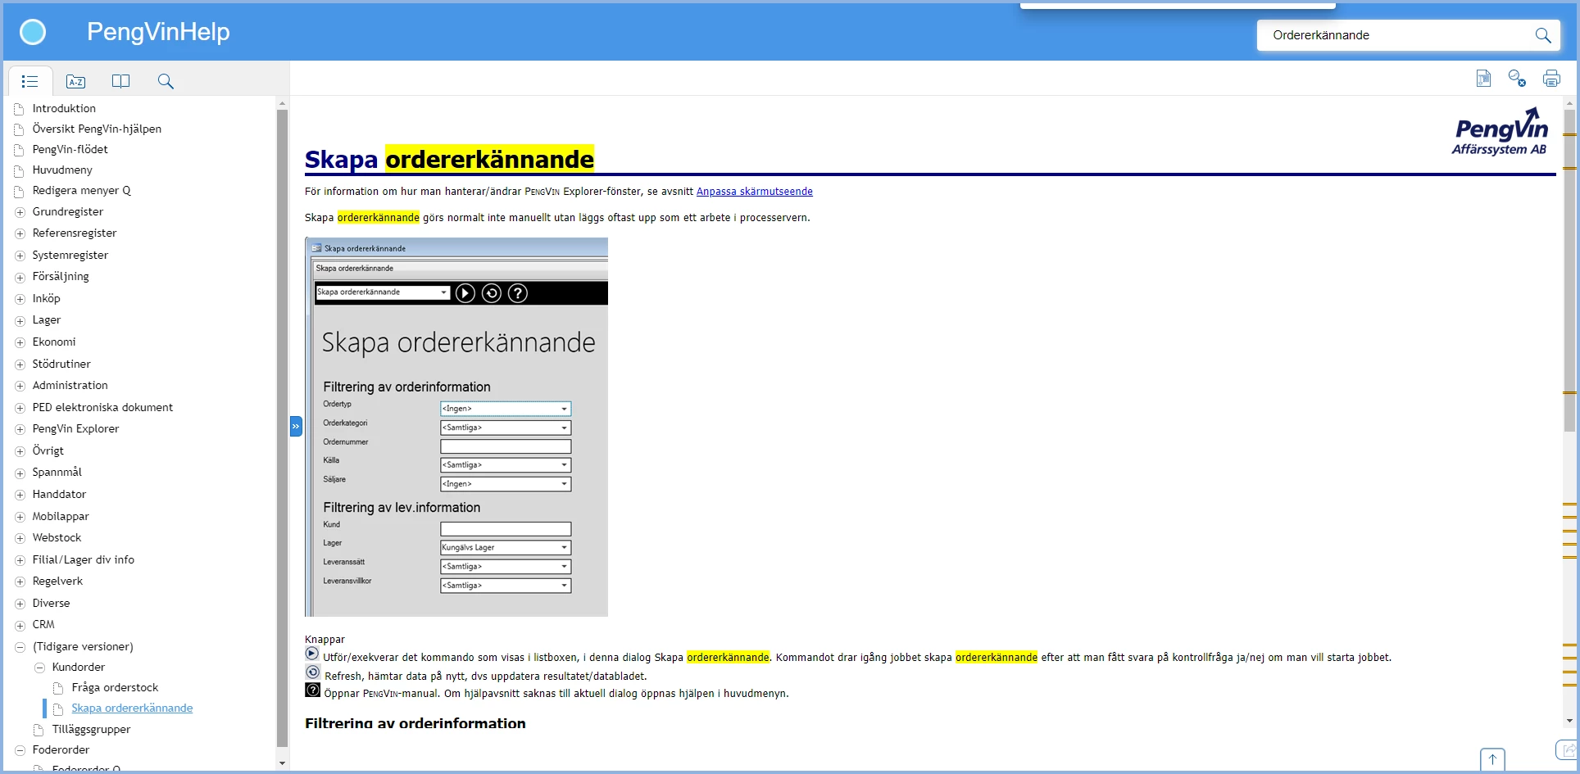The width and height of the screenshot is (1580, 774).
Task: Expand the Lager node
Action: (x=20, y=320)
